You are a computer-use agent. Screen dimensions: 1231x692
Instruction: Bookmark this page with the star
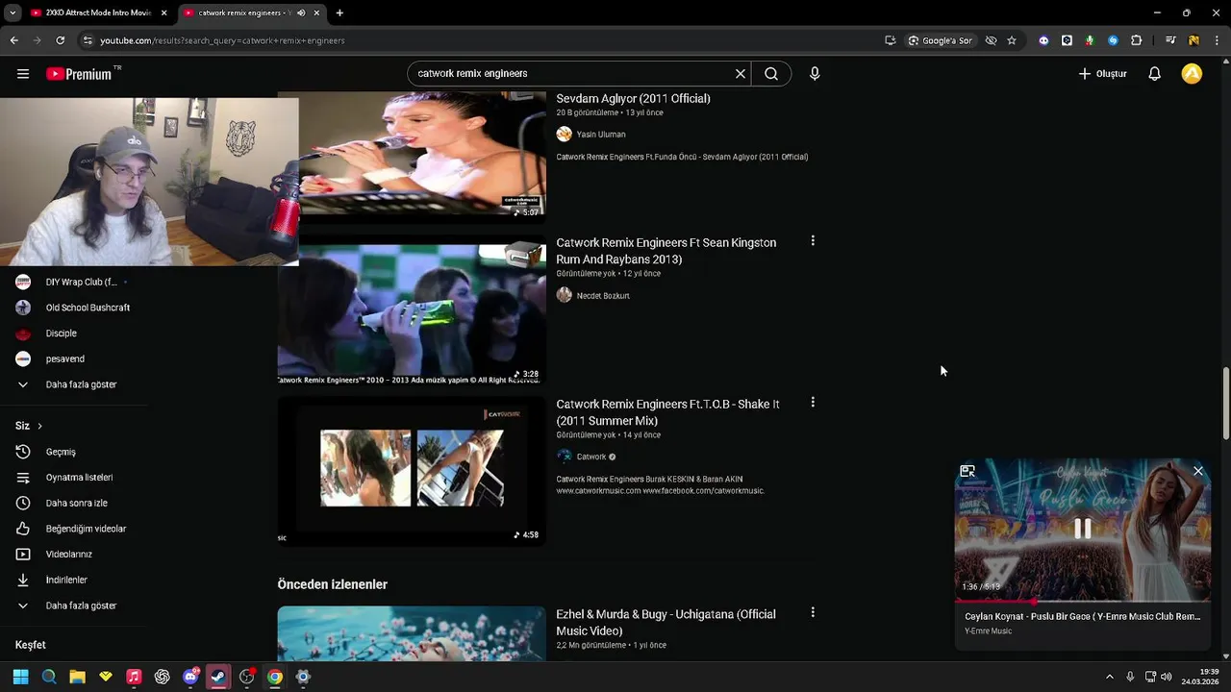point(1012,40)
